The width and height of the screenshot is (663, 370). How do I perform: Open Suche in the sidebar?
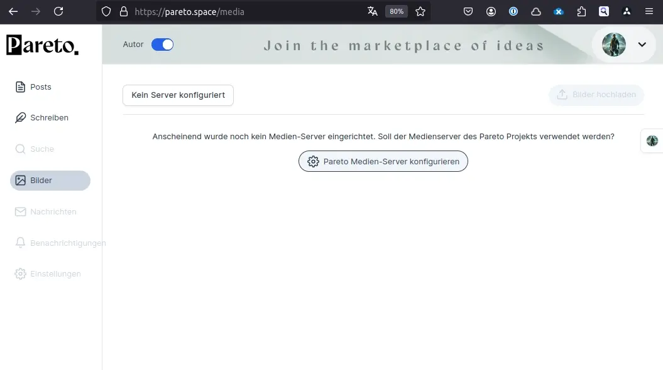pos(34,149)
